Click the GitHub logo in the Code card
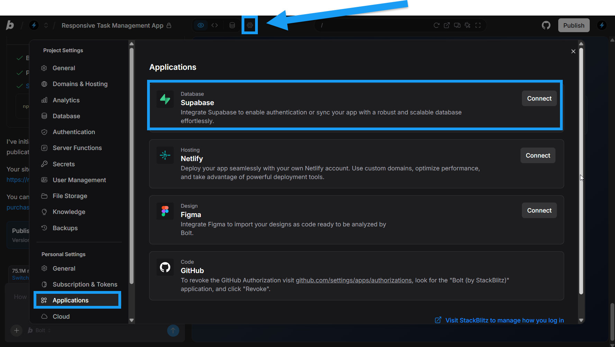 [x=165, y=267]
